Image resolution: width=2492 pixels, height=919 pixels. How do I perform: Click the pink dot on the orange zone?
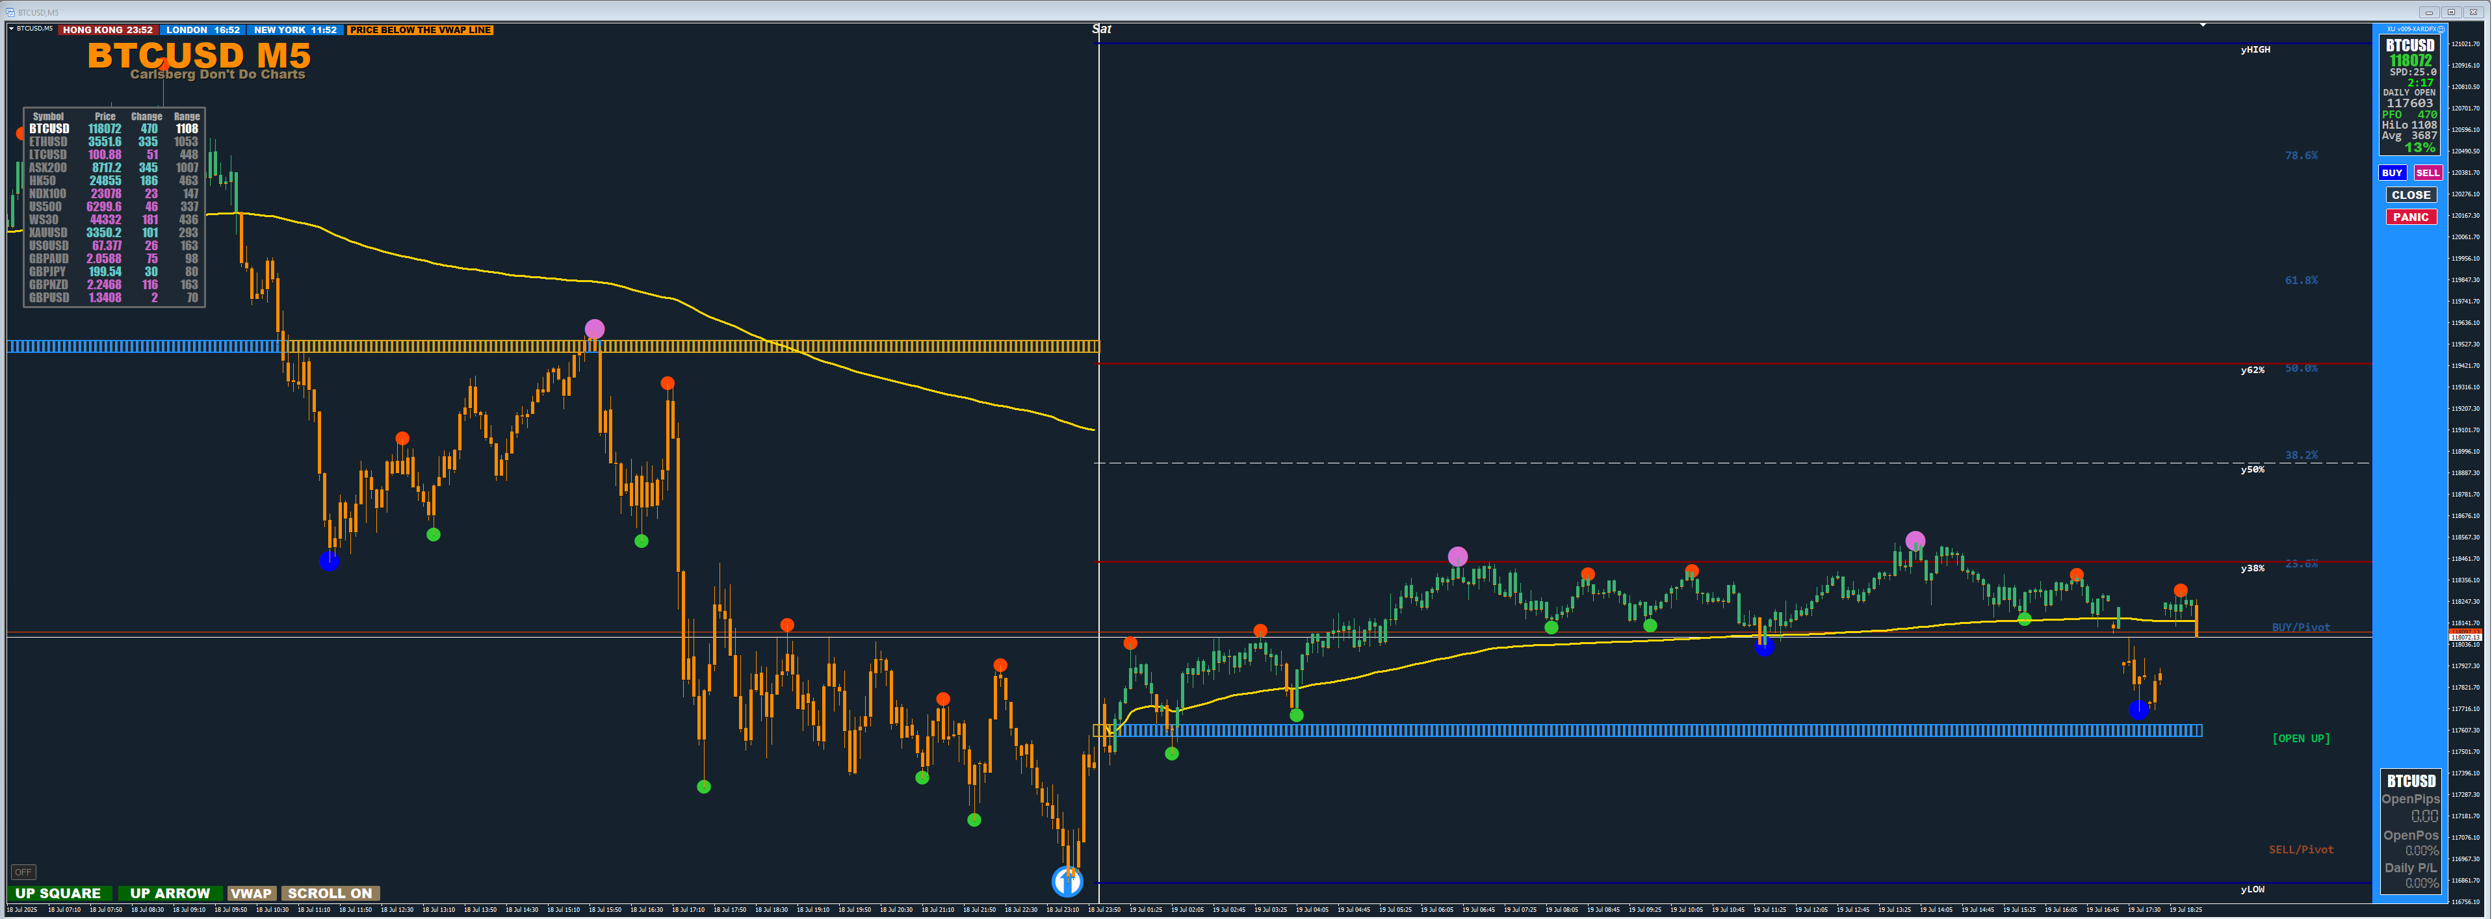point(595,330)
